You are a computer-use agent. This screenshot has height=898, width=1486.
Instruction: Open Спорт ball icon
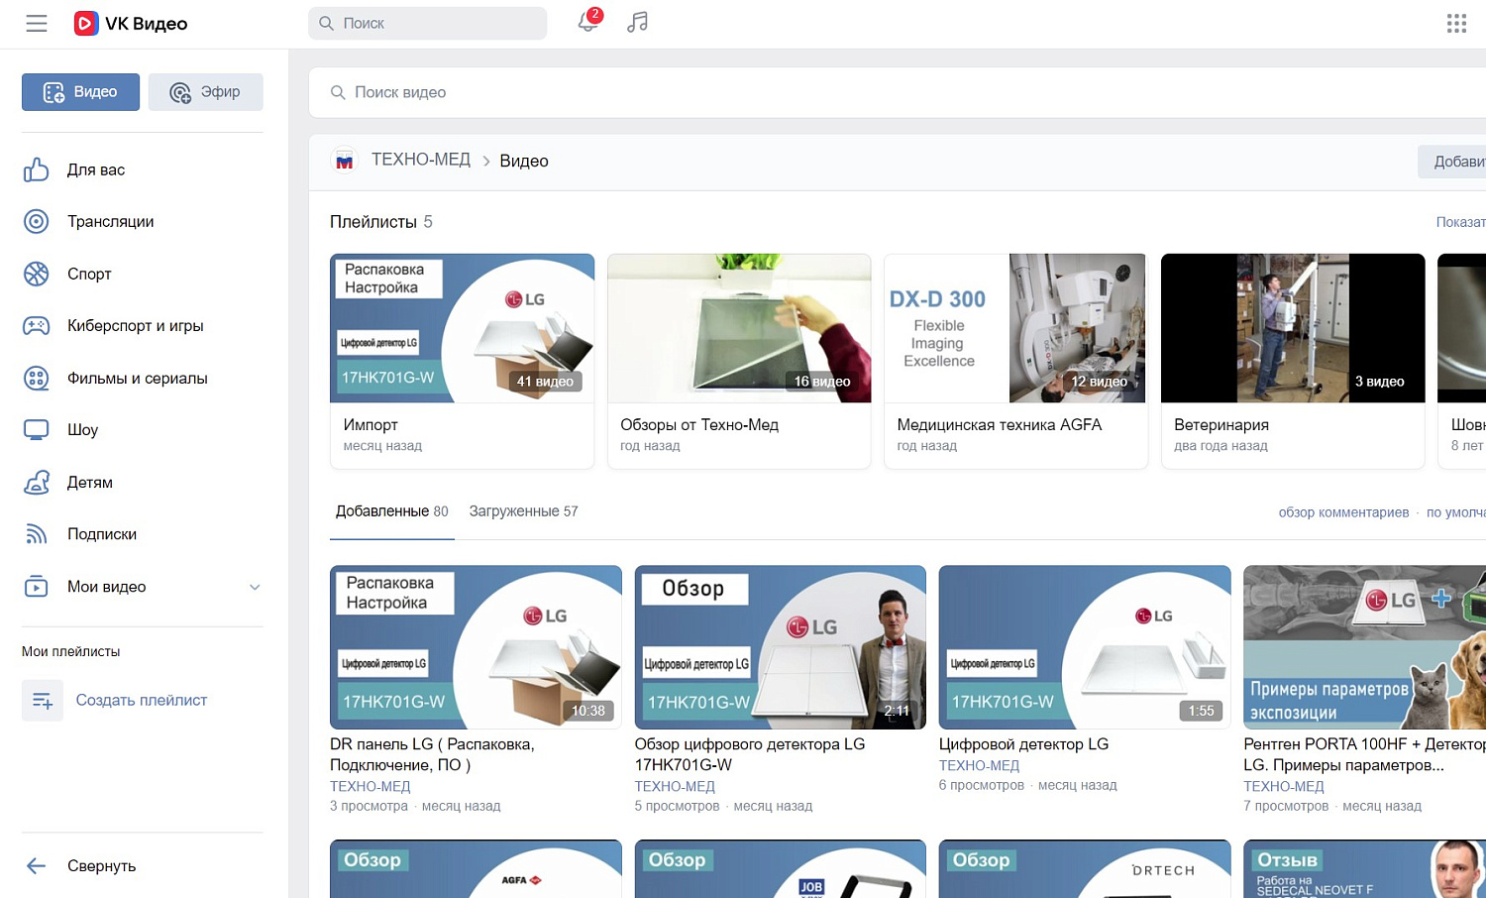(37, 274)
